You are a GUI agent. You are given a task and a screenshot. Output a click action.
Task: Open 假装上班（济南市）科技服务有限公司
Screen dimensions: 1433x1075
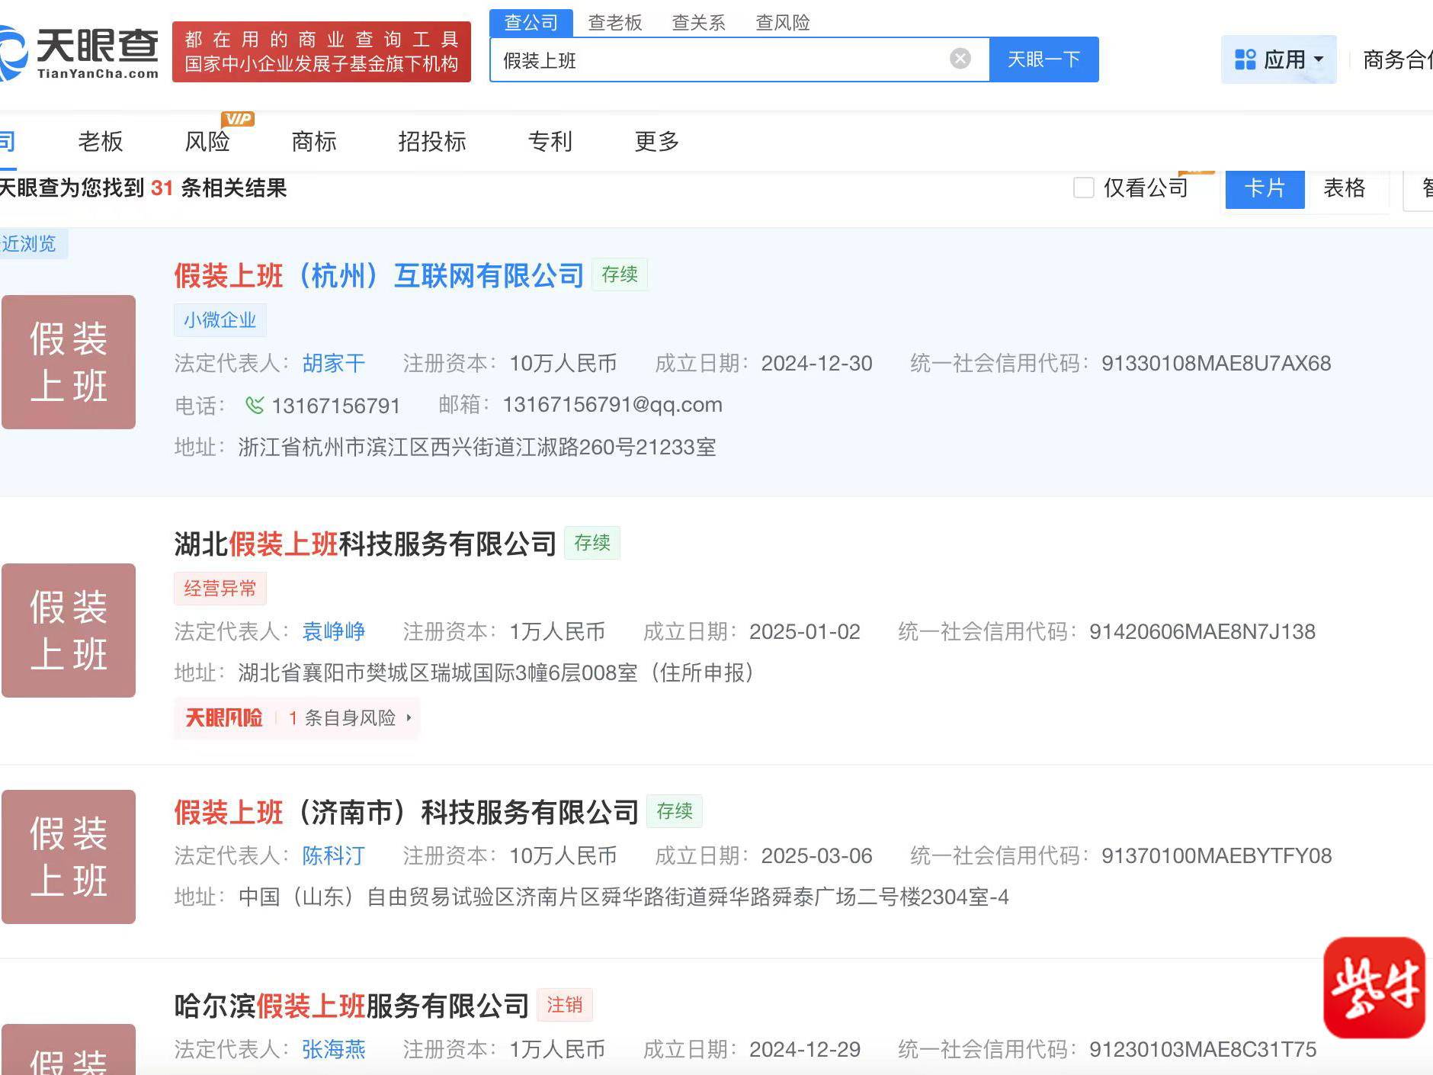[x=406, y=812]
